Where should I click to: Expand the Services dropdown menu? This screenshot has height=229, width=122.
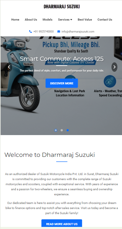click(x=65, y=20)
